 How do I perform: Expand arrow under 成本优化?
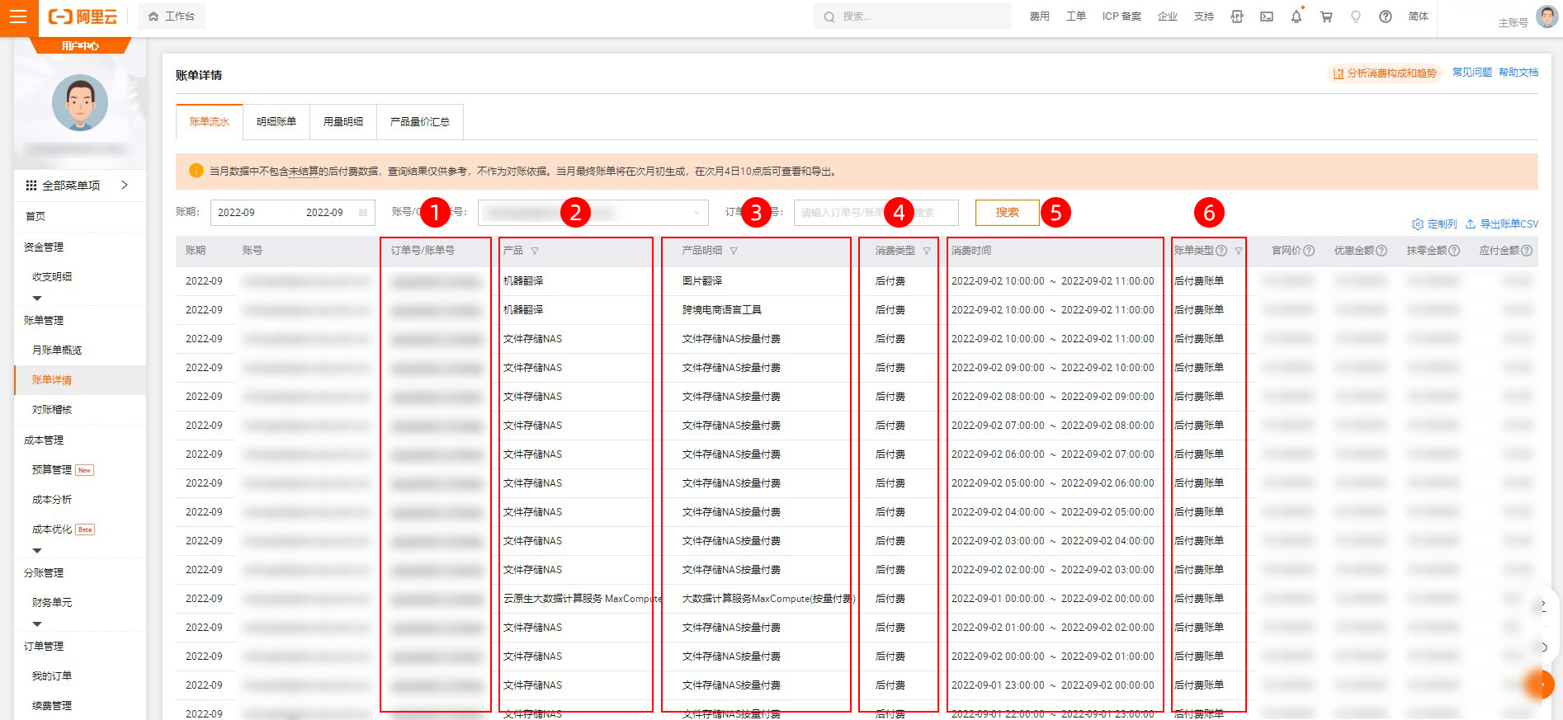[37, 551]
